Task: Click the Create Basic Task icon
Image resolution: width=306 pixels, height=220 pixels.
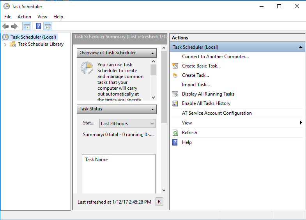Action: [175, 66]
